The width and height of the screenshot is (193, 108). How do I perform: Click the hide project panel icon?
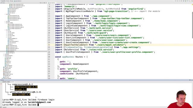click(x=46, y=3)
